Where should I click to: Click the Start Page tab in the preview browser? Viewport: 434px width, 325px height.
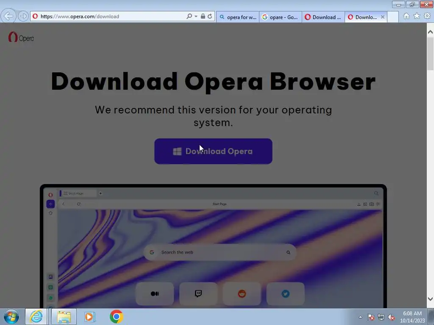tap(78, 193)
